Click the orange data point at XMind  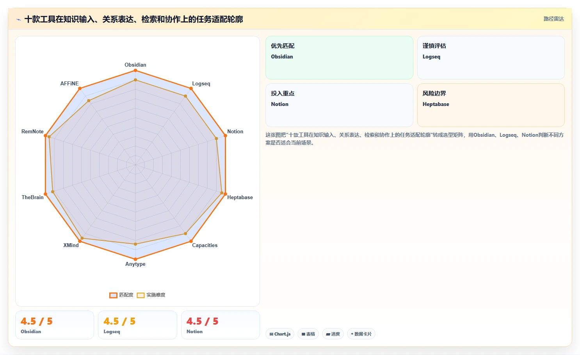point(80,241)
